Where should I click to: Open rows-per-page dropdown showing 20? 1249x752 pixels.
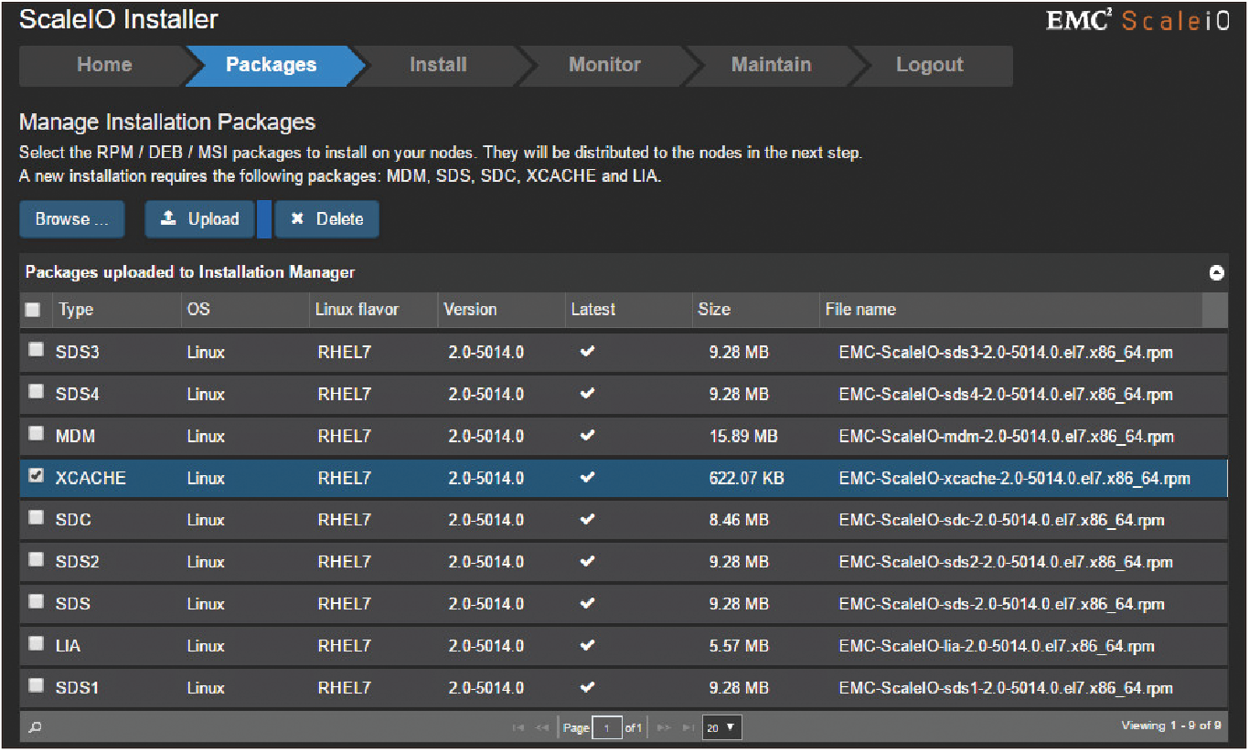point(721,728)
